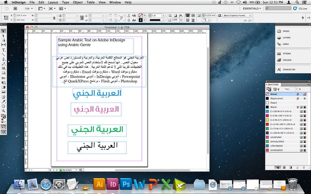
Task: Select the Line tool
Action: coord(3,55)
